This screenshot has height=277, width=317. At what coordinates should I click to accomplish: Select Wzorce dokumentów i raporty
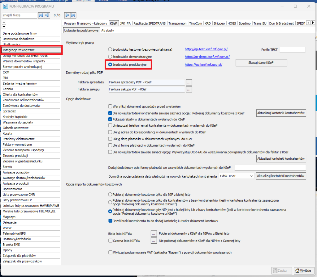31,61
